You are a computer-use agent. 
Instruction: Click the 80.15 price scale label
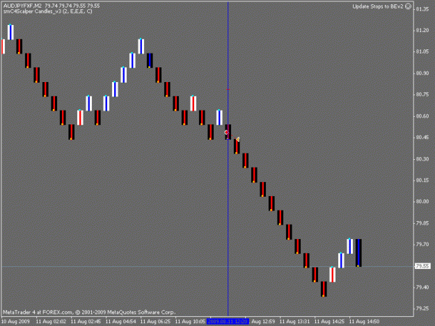(422, 180)
